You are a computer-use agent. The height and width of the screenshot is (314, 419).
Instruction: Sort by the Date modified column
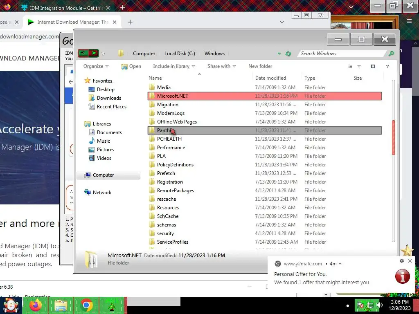[x=270, y=78]
